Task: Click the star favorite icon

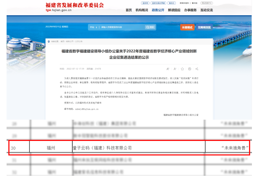Action: pyautogui.click(x=182, y=69)
